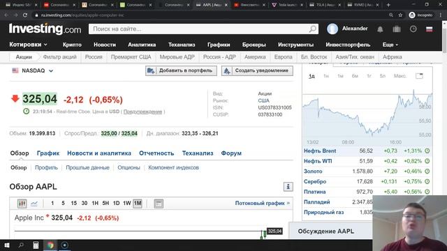447x251 pixels.
Task: Click Chrome icon in taskbar
Action: point(50,245)
